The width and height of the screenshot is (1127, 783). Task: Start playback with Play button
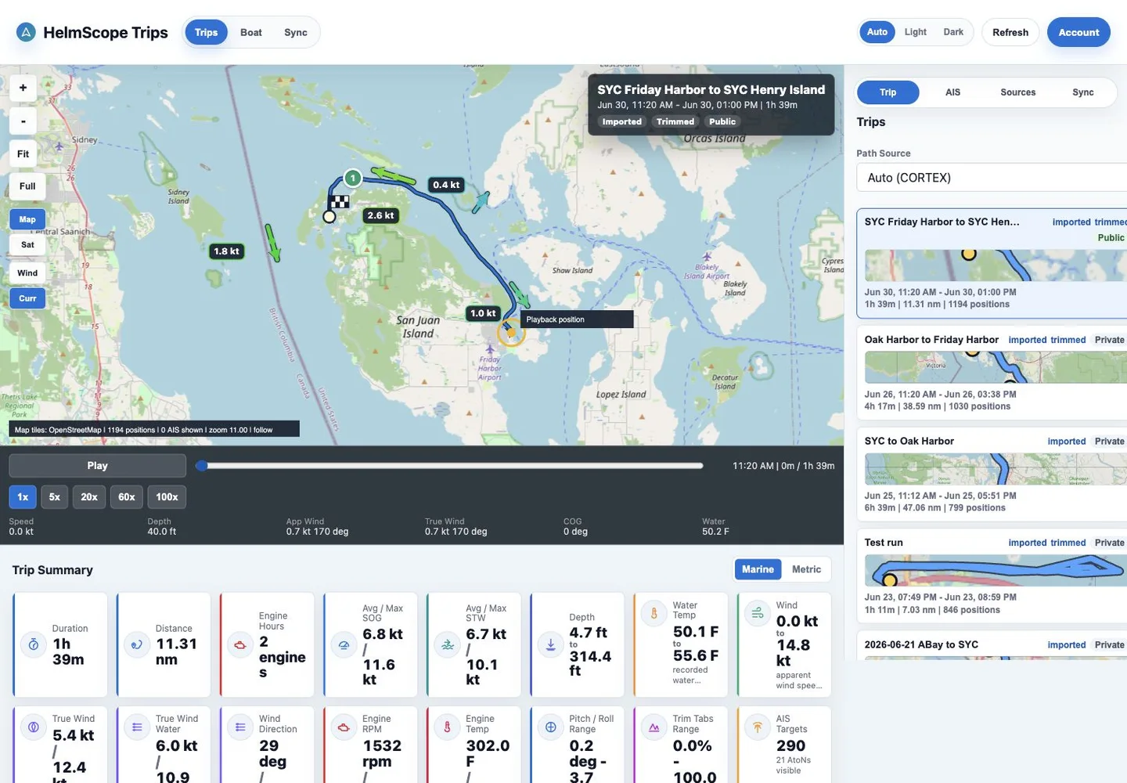tap(97, 465)
